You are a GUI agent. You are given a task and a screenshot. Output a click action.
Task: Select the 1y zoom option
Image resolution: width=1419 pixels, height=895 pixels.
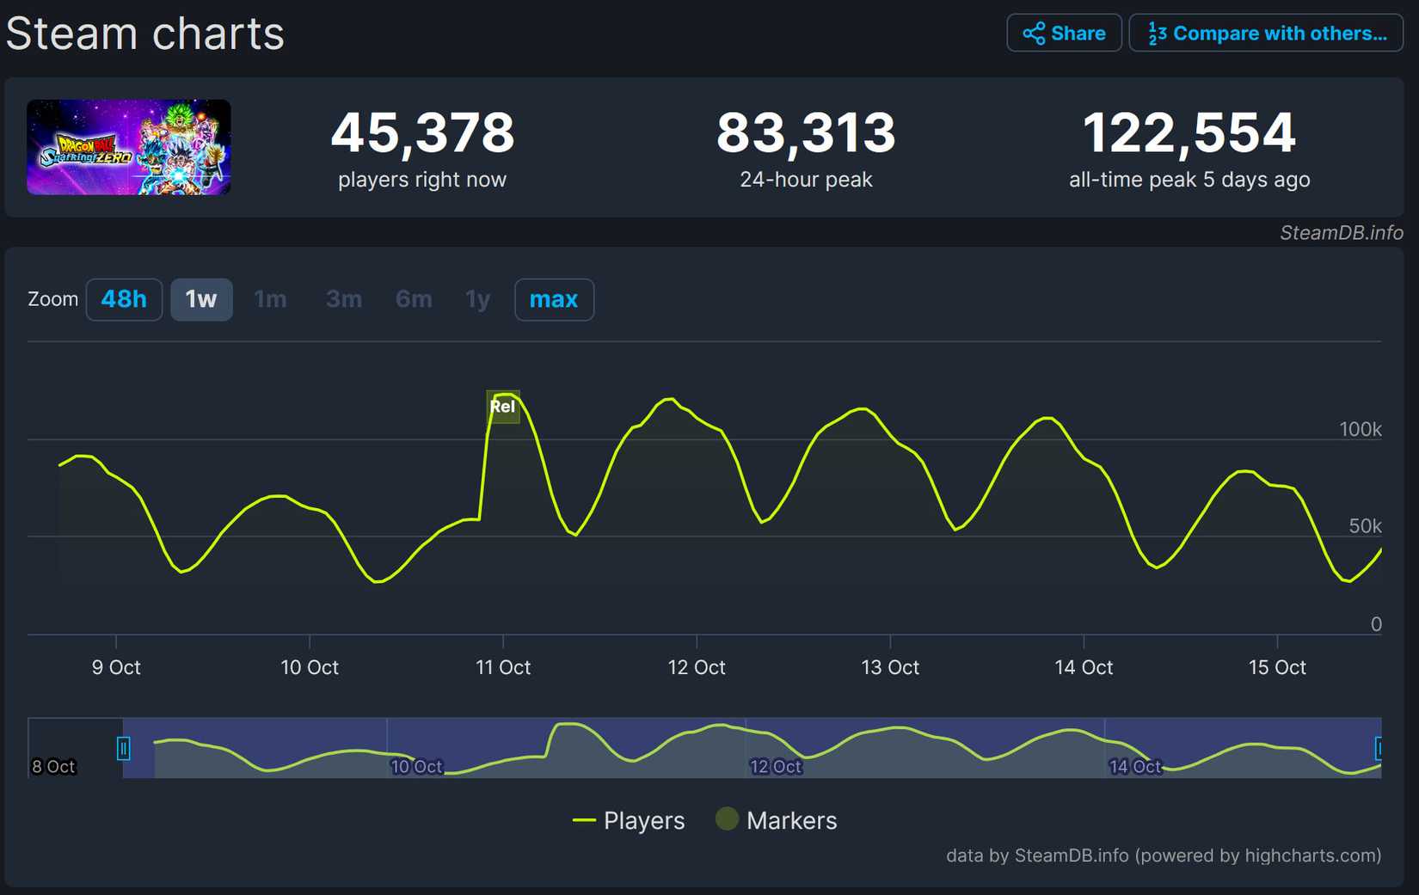(476, 299)
